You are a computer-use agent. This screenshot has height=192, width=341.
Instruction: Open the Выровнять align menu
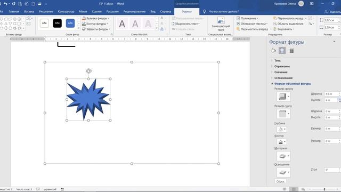[284, 29]
